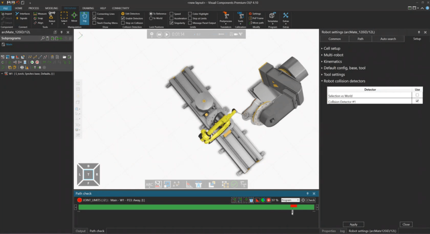Click the Apply button
The height and width of the screenshot is (234, 430).
[353, 224]
